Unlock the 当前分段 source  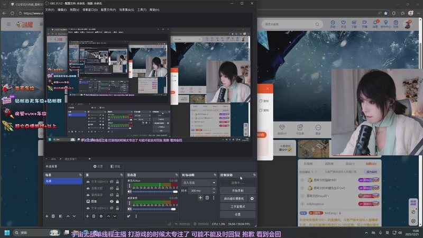click(x=117, y=188)
